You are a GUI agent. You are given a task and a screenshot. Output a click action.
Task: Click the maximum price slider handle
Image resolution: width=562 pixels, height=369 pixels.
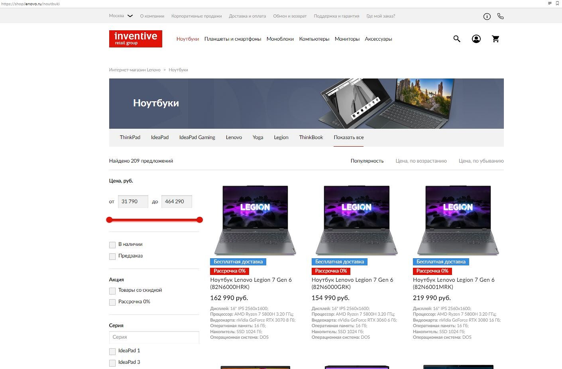tap(200, 220)
